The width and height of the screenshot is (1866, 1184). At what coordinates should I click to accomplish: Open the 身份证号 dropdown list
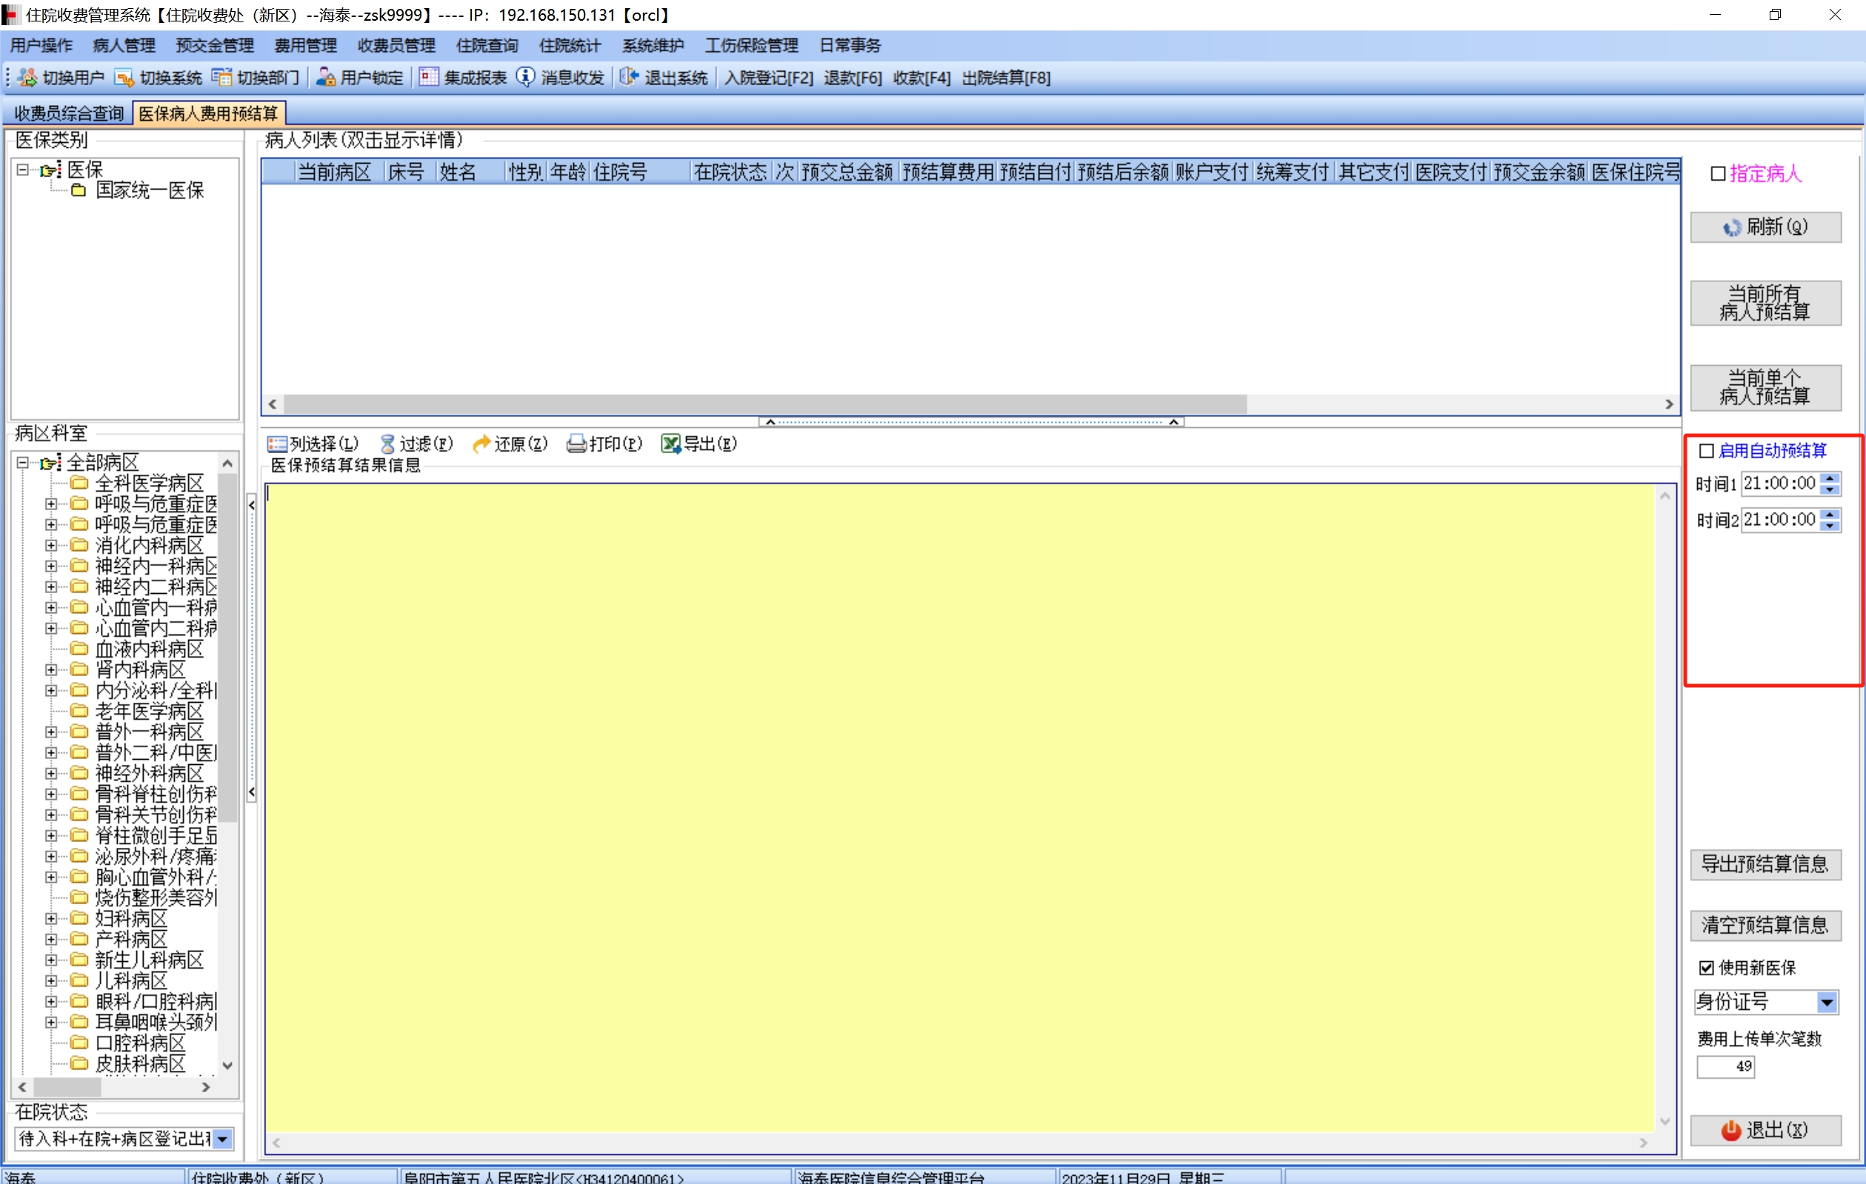click(1827, 1003)
